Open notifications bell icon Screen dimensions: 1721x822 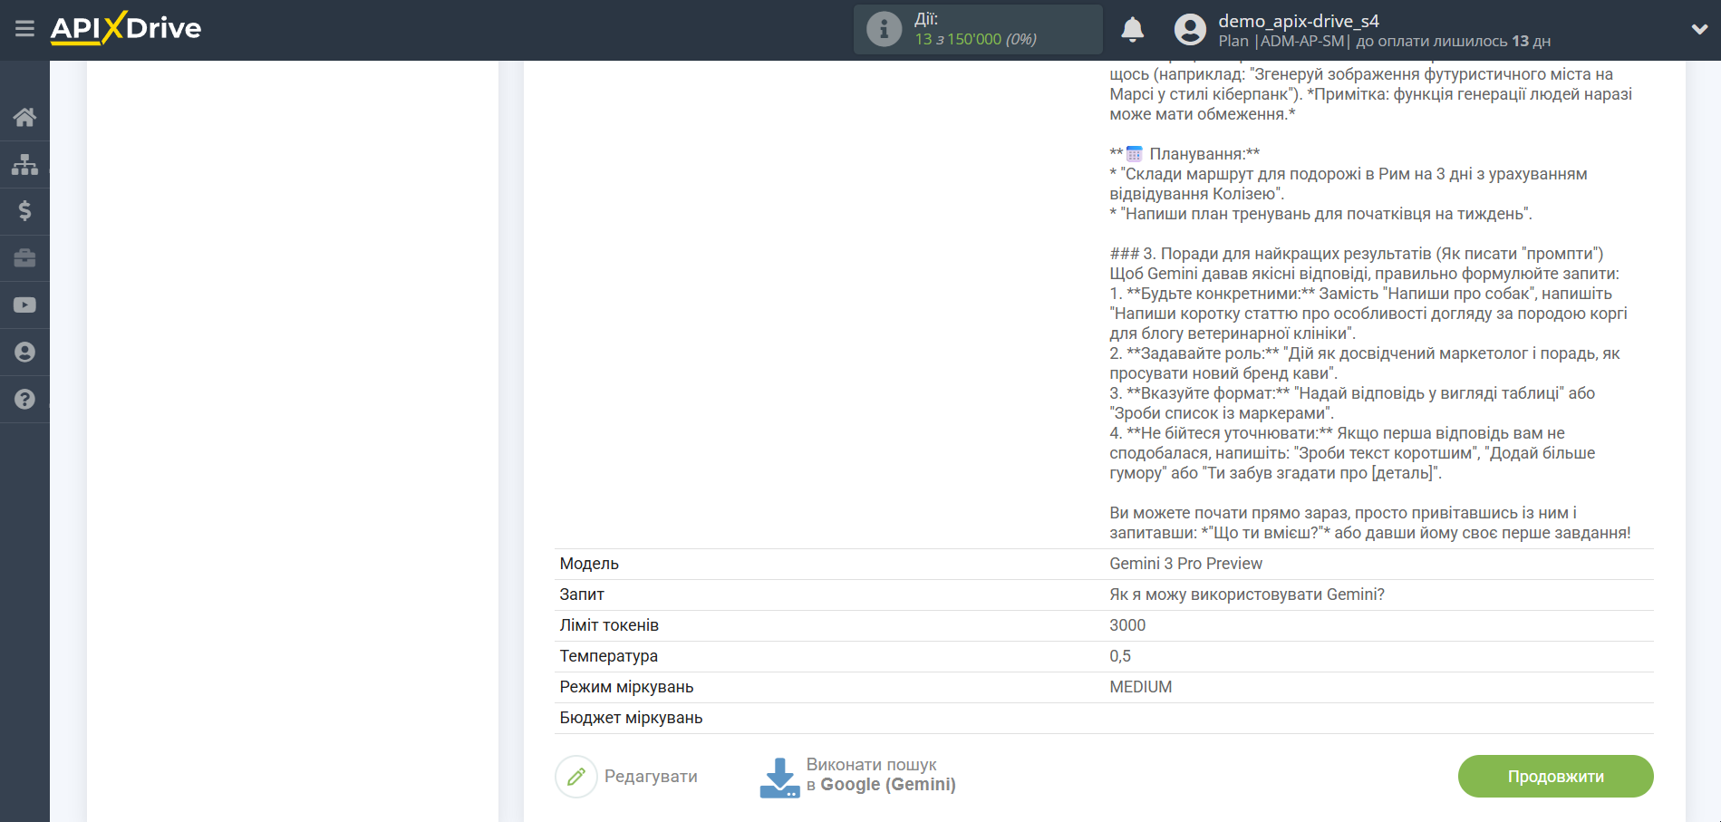pos(1132,29)
